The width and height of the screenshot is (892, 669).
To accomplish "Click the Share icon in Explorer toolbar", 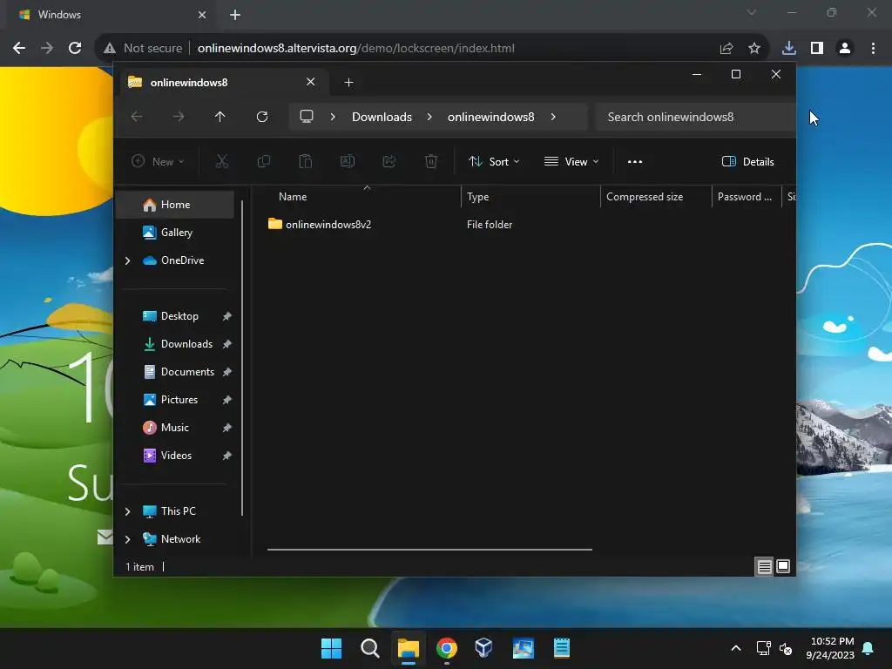I will point(389,161).
